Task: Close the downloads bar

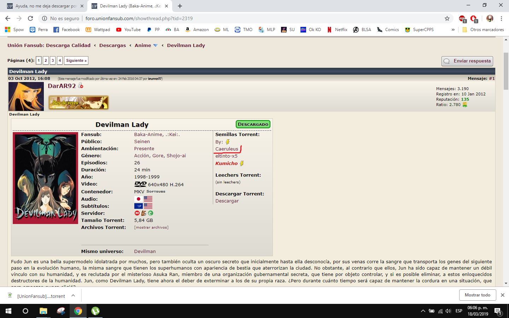Action: point(503,295)
